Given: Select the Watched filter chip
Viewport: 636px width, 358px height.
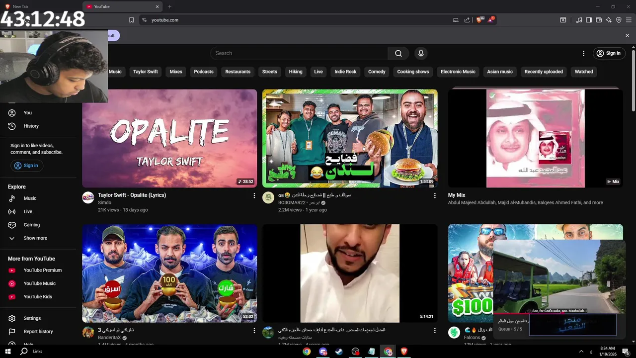Looking at the screenshot, I should [584, 72].
